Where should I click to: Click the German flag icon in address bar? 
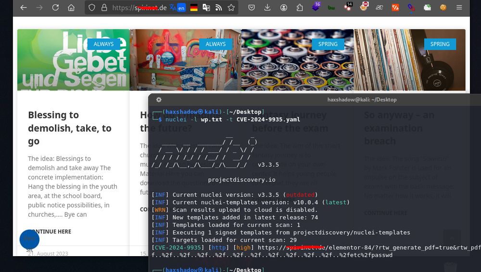tap(194, 8)
